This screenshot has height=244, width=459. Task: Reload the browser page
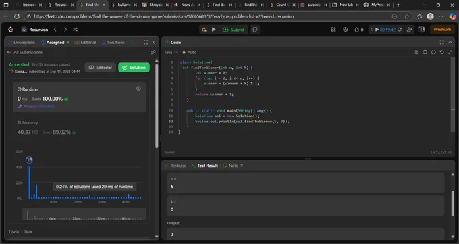point(17,16)
